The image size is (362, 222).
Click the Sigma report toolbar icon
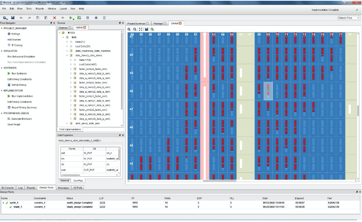tap(104, 18)
